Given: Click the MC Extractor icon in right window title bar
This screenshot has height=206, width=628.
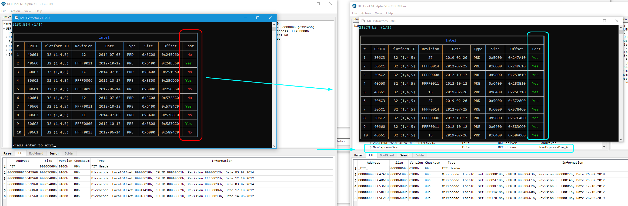Looking at the screenshot, I should click(x=363, y=21).
